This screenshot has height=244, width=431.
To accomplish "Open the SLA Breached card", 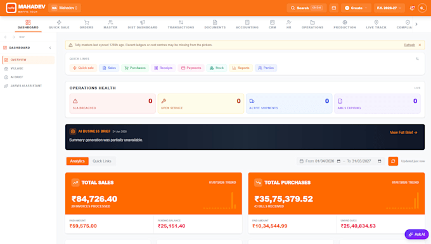I will coord(112,104).
